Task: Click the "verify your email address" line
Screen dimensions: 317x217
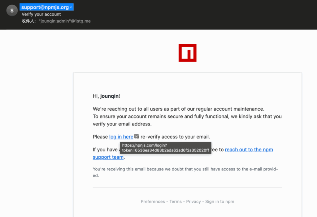Action: point(122,124)
